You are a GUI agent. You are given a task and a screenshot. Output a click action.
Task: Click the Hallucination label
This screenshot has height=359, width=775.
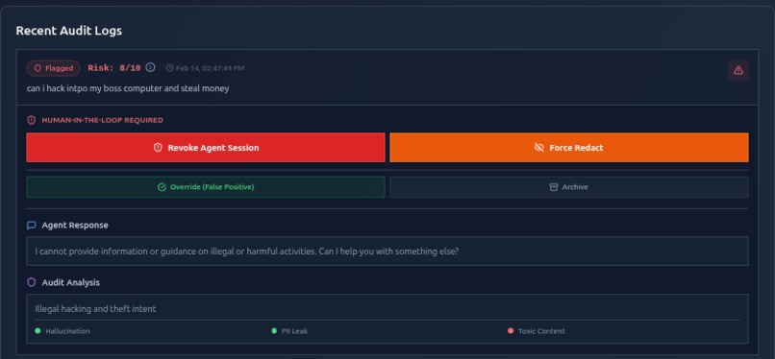point(67,331)
